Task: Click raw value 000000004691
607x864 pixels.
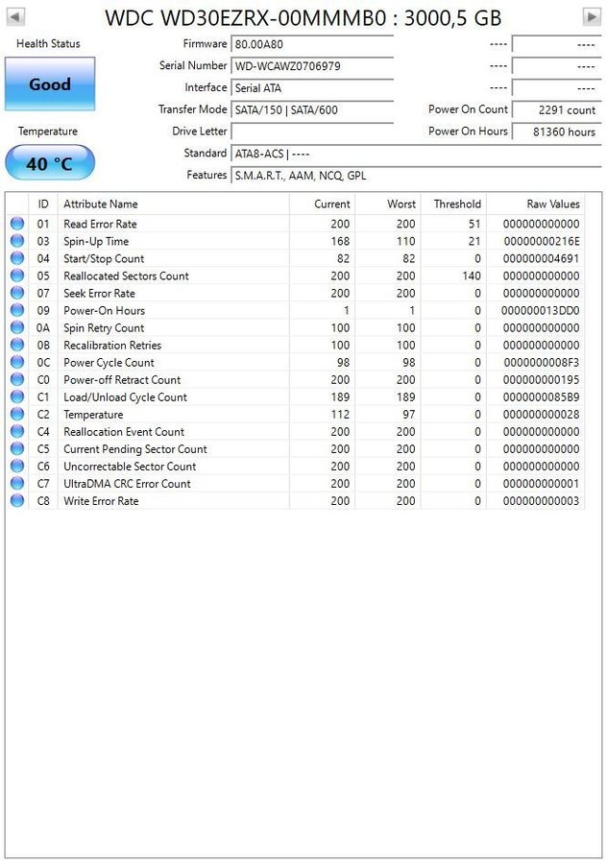Action: 542,258
